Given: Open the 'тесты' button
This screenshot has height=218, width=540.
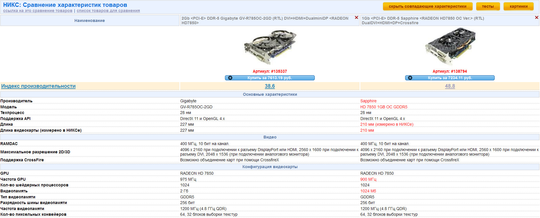Looking at the screenshot, I should (488, 6).
